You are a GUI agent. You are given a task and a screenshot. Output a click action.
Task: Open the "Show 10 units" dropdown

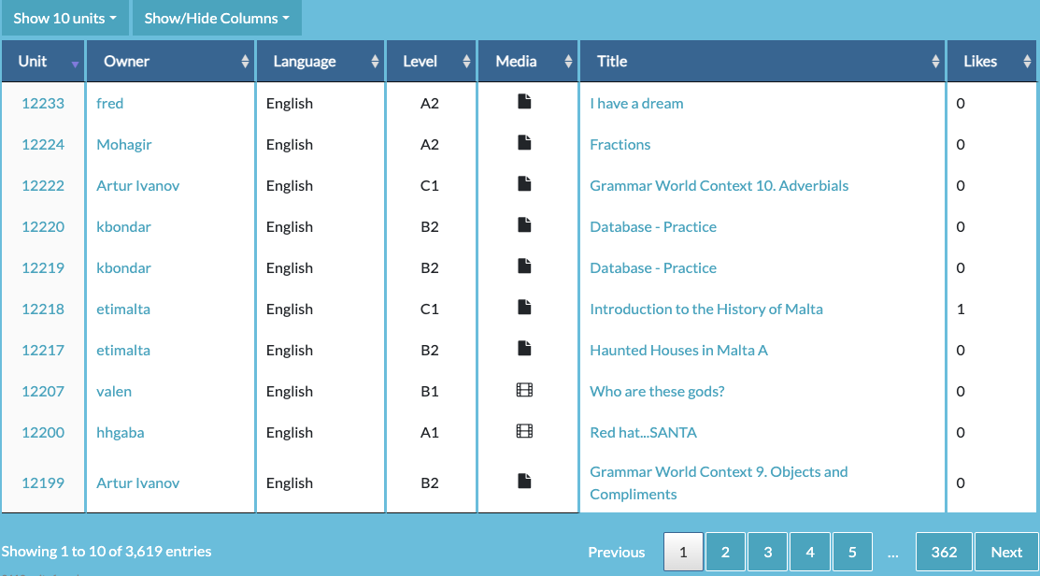point(64,17)
